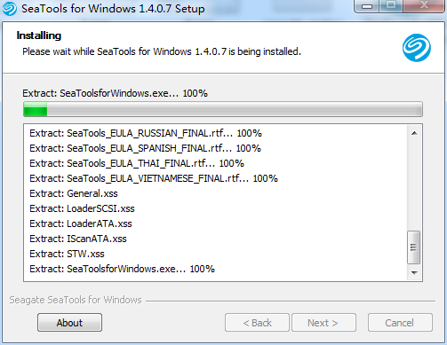This screenshot has height=345, width=447.
Task: Click the scroll up arrow in log list
Action: 414,133
